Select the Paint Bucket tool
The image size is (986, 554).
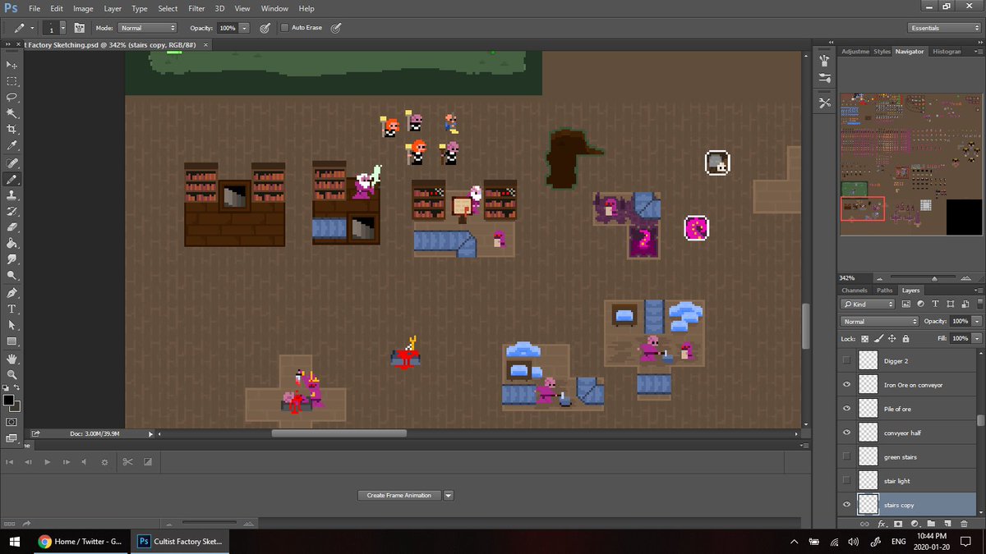12,244
